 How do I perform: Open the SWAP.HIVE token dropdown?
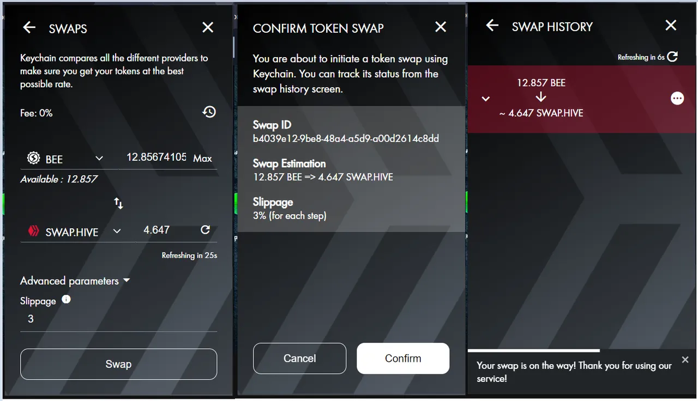pyautogui.click(x=117, y=232)
